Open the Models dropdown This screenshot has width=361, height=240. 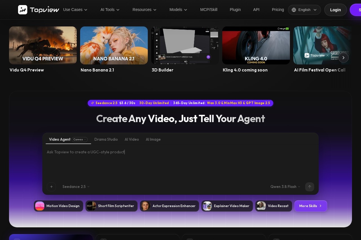[178, 10]
